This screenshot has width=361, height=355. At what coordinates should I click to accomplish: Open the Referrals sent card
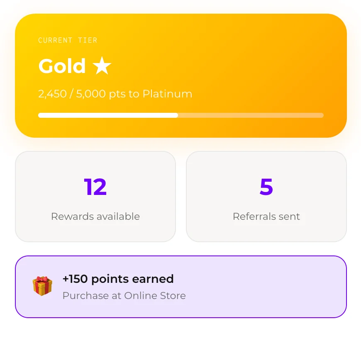(266, 197)
